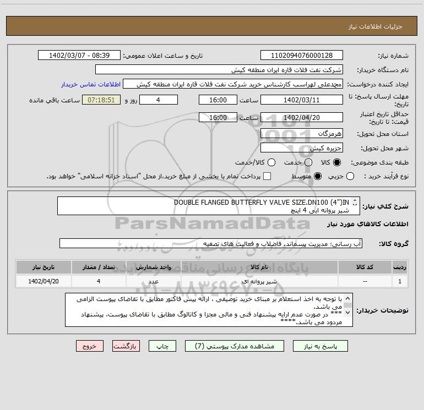Image resolution: width=424 pixels, height=410 pixels.
Task: Click the unit cell عدد
Action: click(x=153, y=281)
